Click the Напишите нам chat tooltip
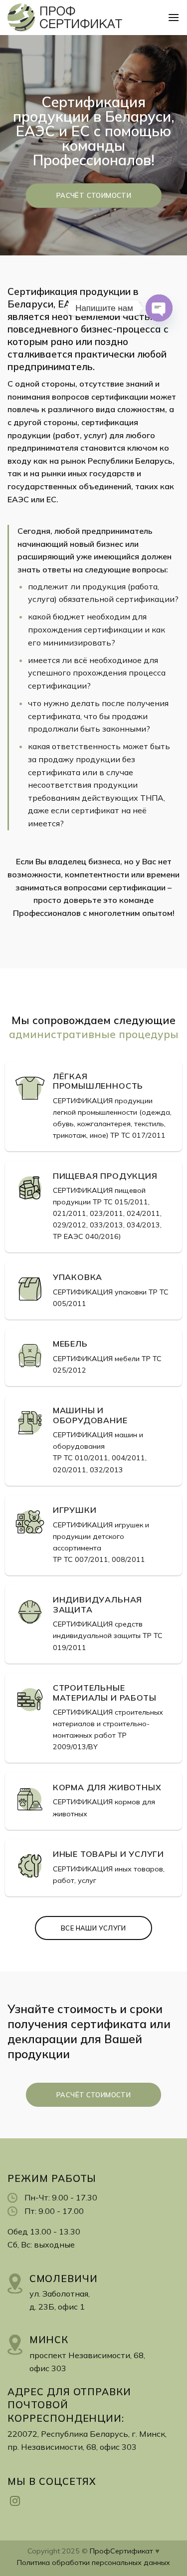The image size is (187, 2576). [x=103, y=308]
